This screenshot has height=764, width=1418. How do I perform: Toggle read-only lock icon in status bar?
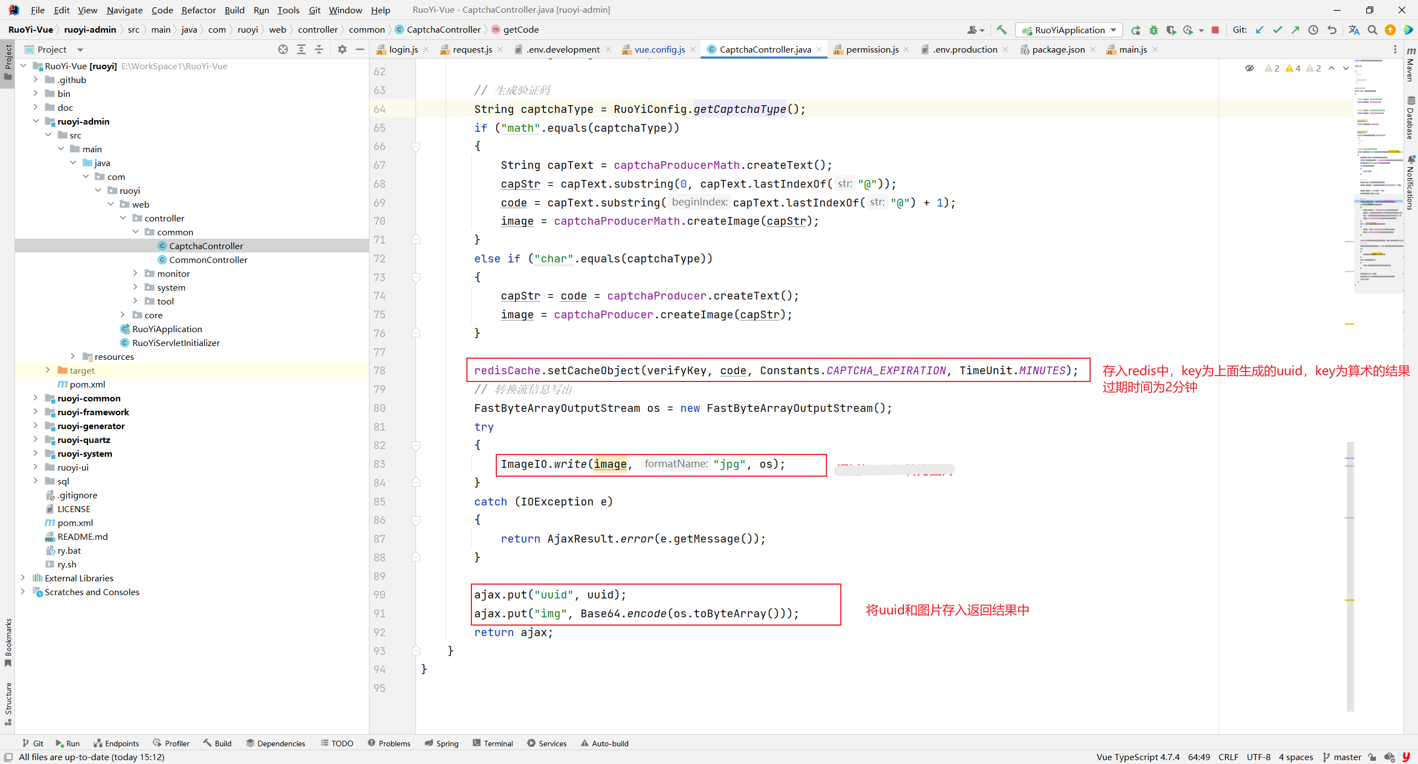point(1372,757)
